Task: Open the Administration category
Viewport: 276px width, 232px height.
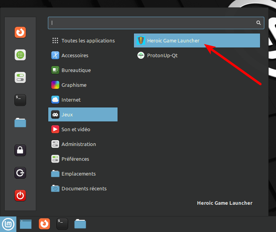Action: coord(83,144)
